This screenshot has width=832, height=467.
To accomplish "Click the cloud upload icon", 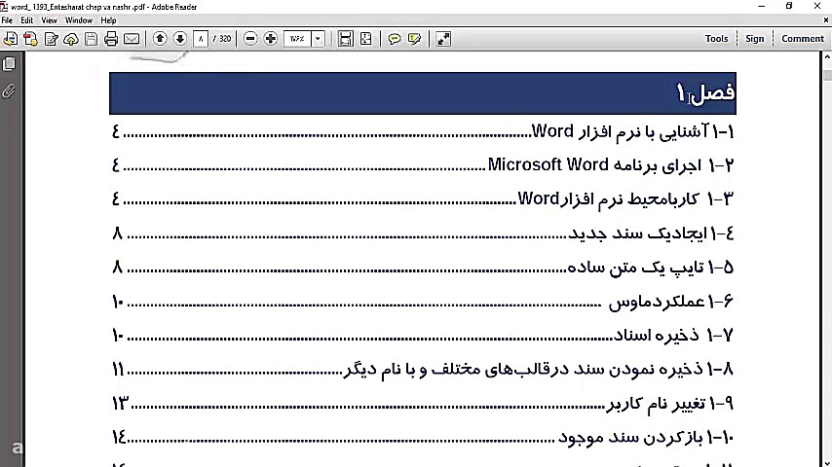I will click(x=71, y=39).
